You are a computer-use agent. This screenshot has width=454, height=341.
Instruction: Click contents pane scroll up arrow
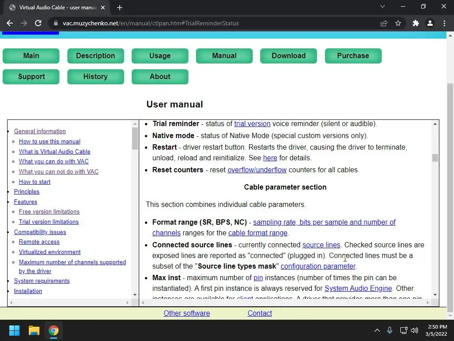coord(135,124)
